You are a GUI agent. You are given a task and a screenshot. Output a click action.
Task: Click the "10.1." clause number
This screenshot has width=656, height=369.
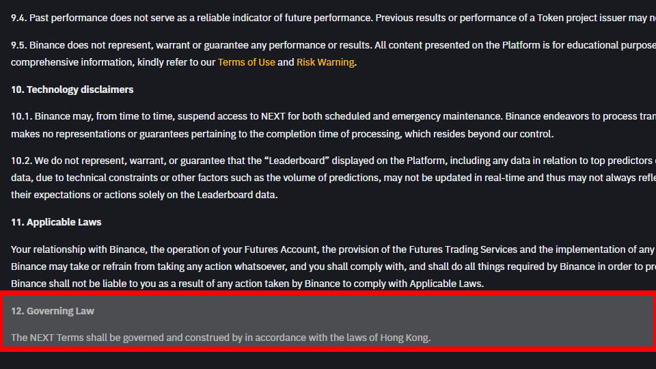(21, 117)
